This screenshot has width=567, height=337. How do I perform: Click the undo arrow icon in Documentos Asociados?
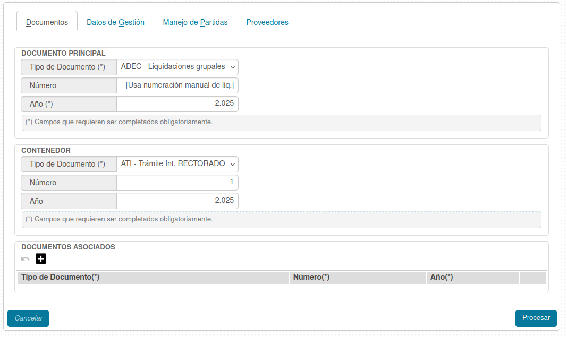[x=25, y=259]
